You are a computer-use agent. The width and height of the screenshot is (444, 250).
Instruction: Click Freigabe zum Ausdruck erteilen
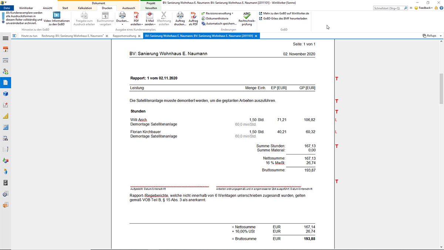(x=84, y=19)
